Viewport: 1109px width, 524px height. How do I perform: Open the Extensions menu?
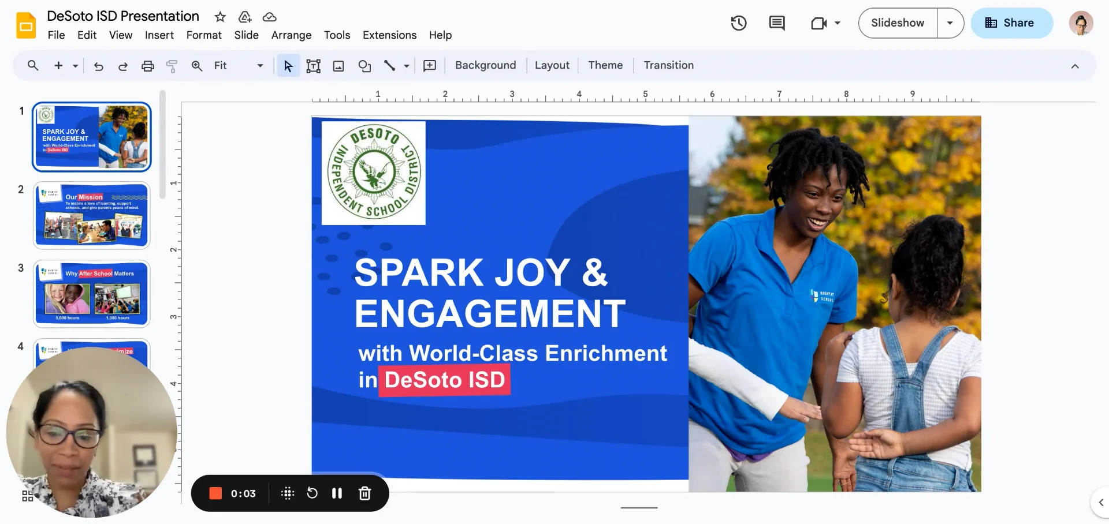click(x=390, y=35)
